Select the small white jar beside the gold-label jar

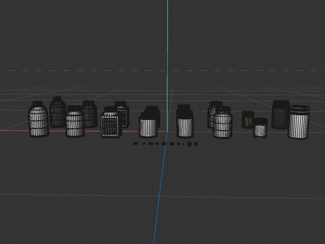[x=260, y=128]
